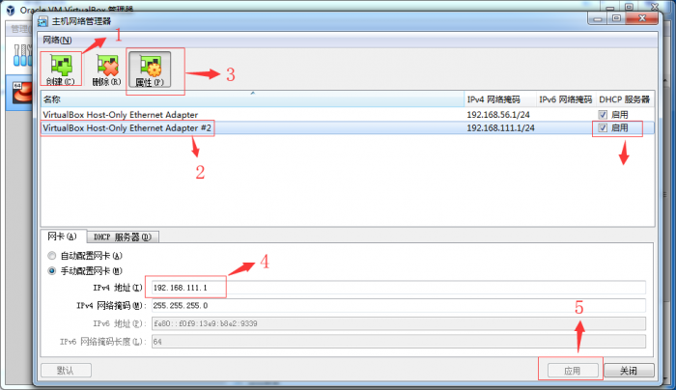The image size is (676, 390).
Task: Click the Reset (默认) button
Action: coord(66,370)
